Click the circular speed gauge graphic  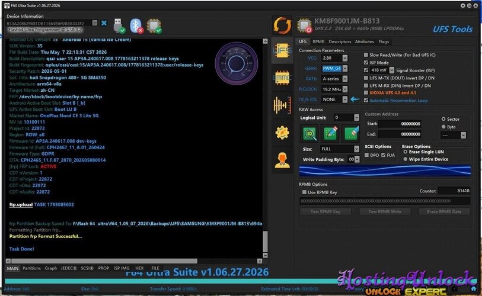click(x=236, y=63)
